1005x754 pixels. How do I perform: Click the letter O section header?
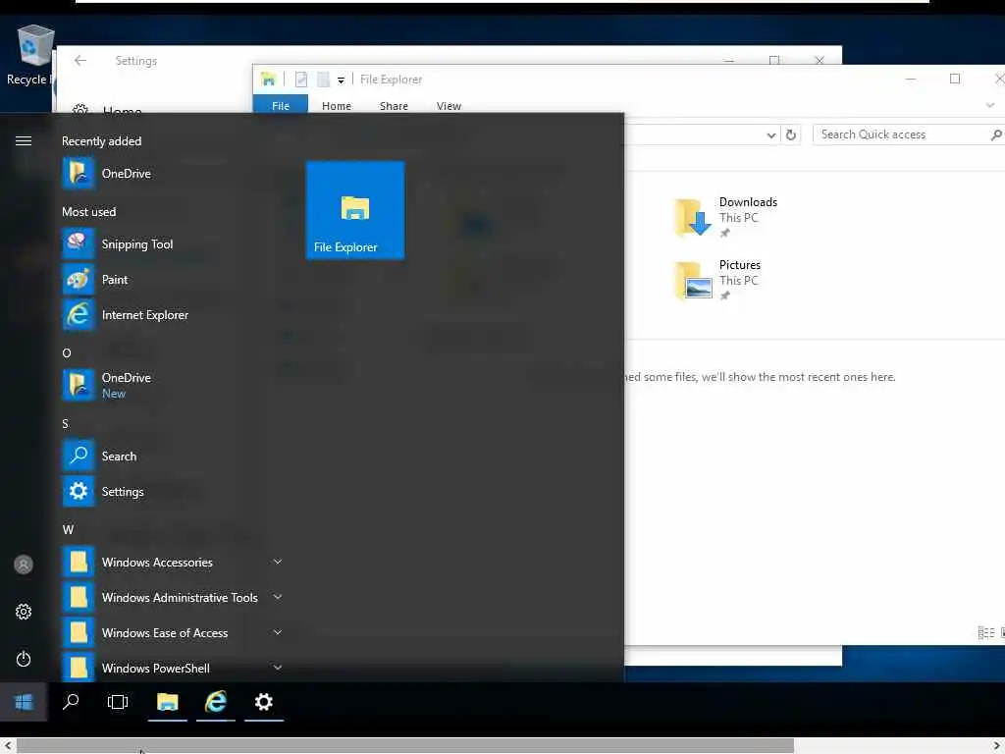pos(67,352)
